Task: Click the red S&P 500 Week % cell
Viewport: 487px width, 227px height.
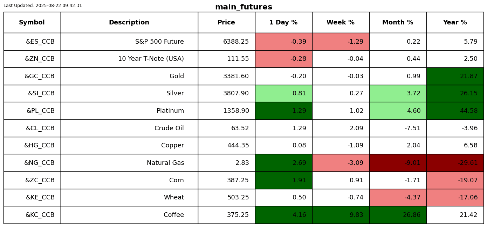Action: [x=341, y=42]
